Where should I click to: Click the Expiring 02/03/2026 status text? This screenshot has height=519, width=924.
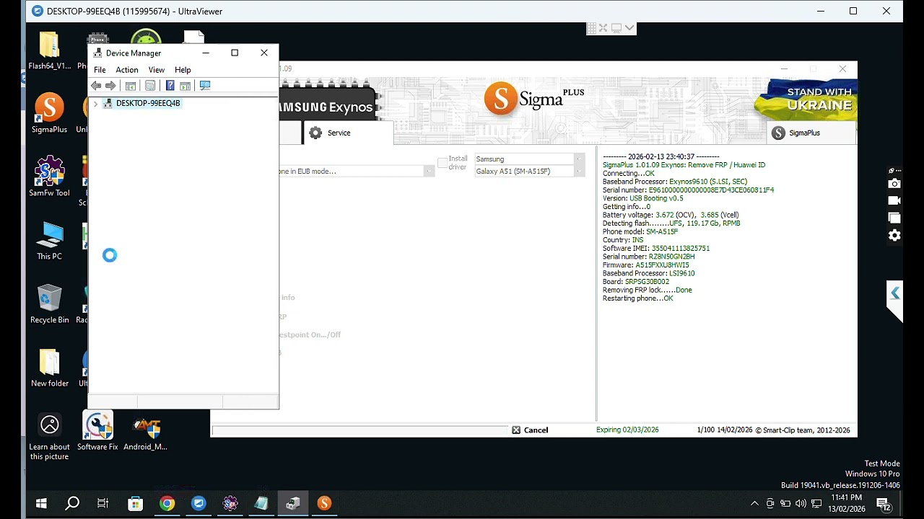pyautogui.click(x=627, y=430)
